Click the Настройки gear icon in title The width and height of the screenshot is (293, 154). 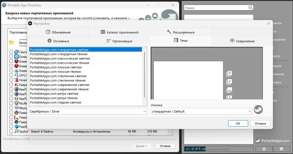tap(30, 24)
